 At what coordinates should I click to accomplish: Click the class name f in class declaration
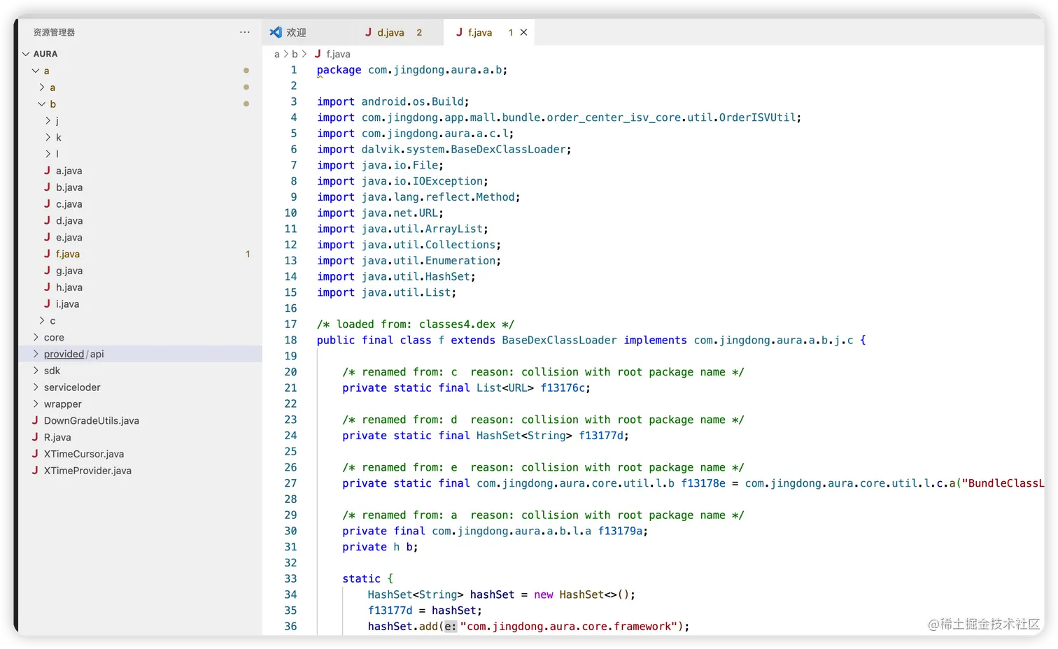pyautogui.click(x=442, y=340)
